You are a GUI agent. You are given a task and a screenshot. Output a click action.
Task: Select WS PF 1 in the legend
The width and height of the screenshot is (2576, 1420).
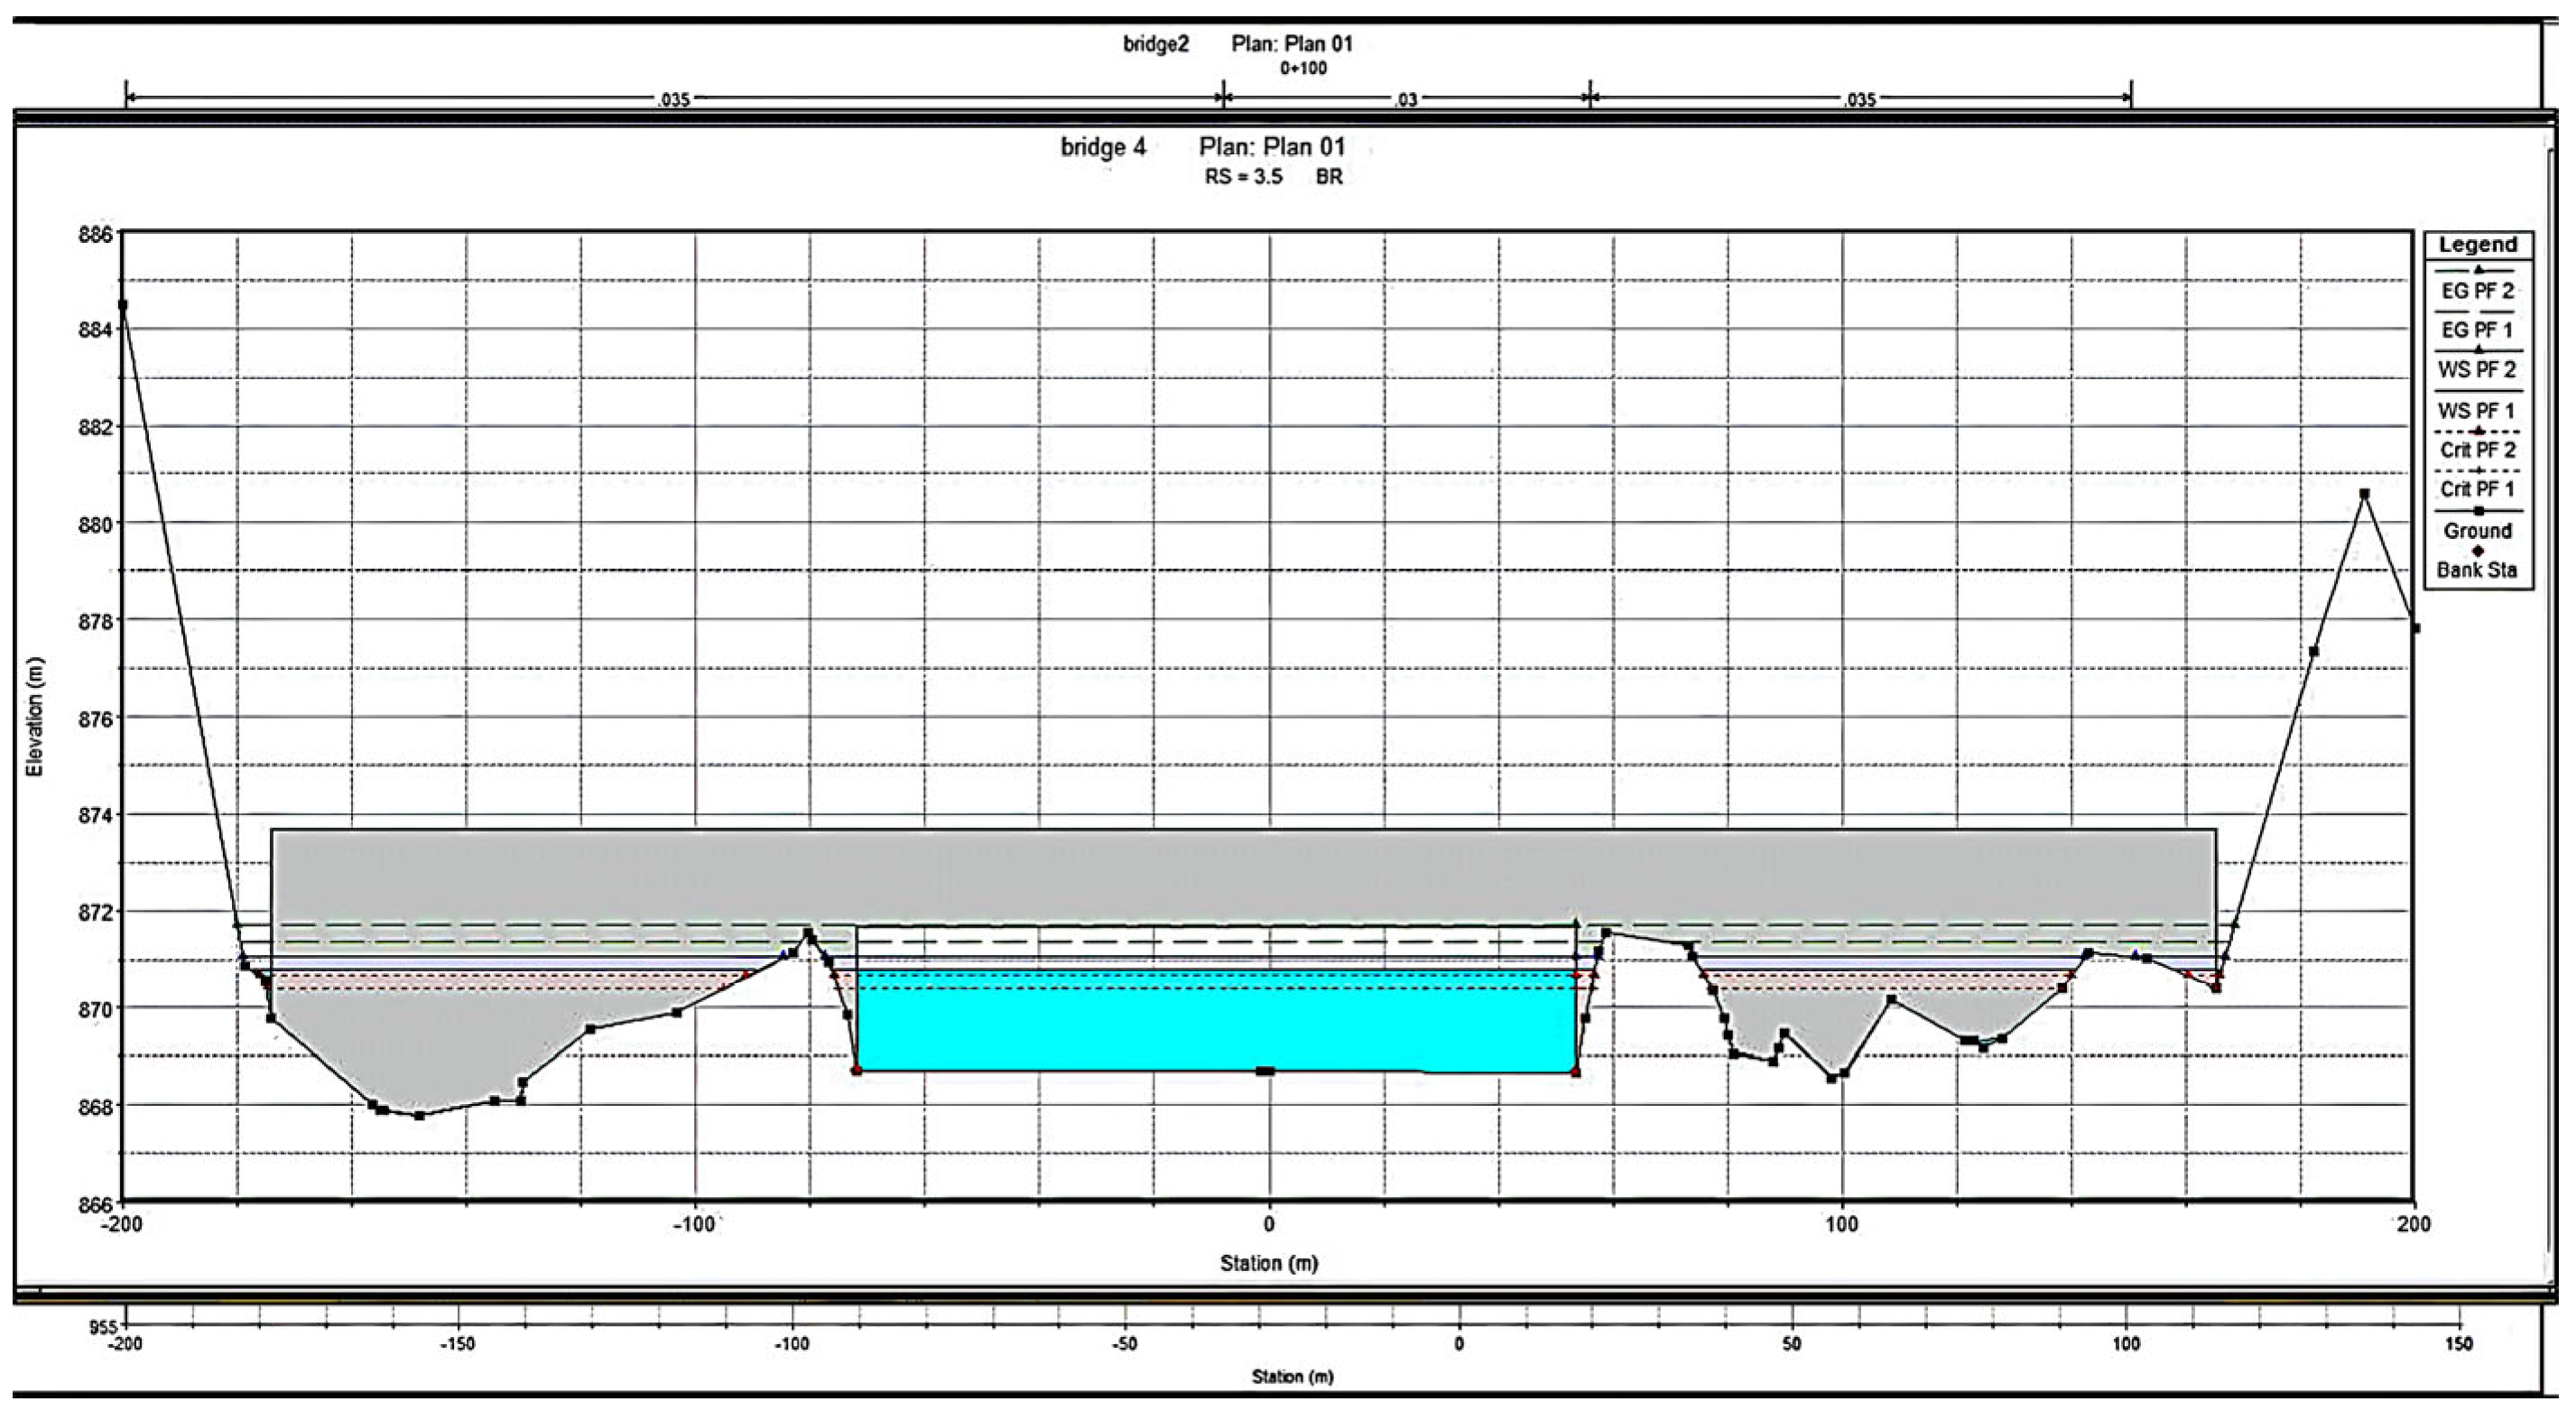tap(2476, 410)
